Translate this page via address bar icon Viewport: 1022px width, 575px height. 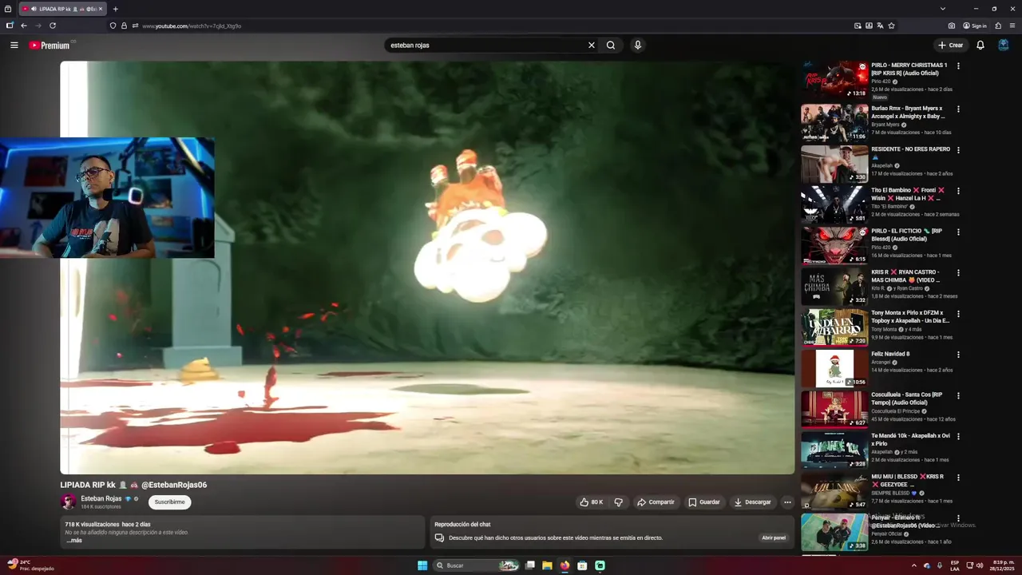point(880,26)
